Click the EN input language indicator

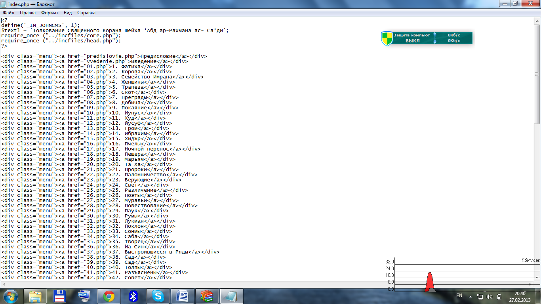459,295
